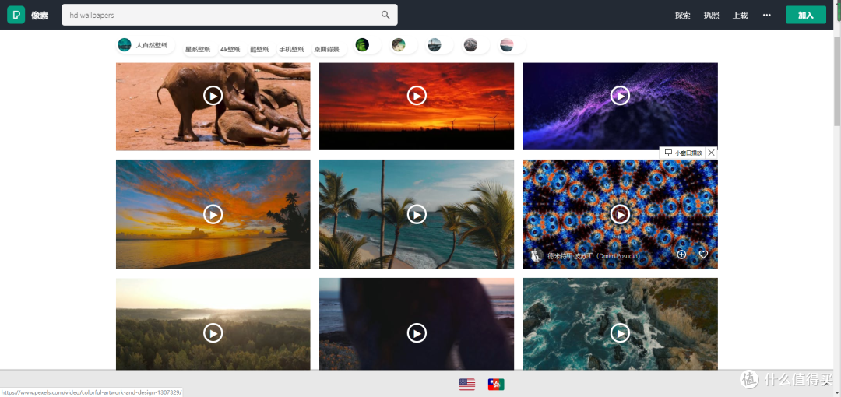
Task: Select the red-blue flag language icon
Action: coord(495,384)
